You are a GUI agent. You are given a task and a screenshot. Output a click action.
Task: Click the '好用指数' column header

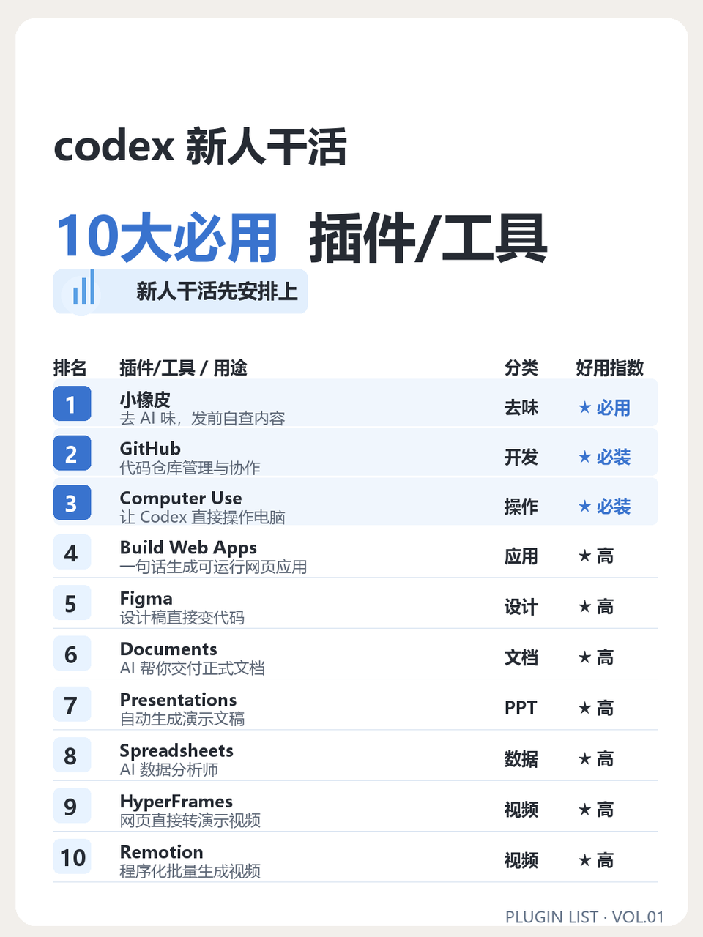coord(609,367)
